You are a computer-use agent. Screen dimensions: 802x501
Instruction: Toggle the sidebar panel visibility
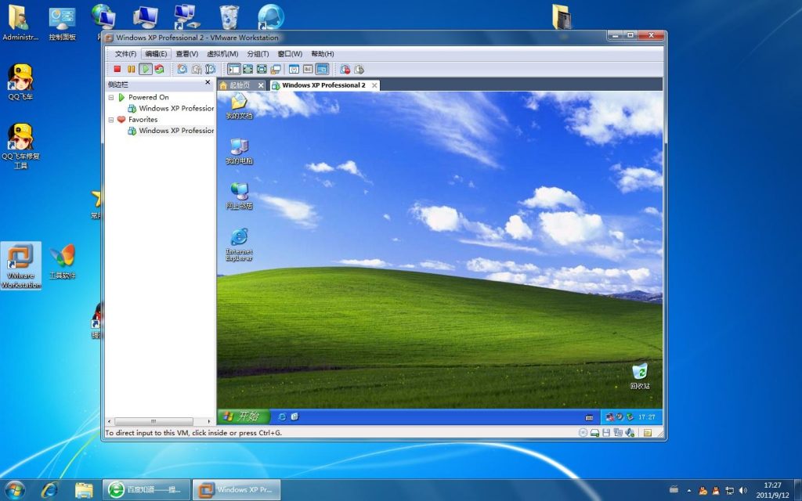point(234,70)
